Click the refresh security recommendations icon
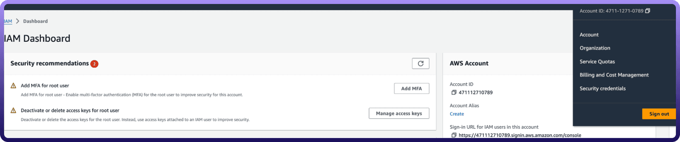This screenshot has height=142, width=680. tap(420, 63)
